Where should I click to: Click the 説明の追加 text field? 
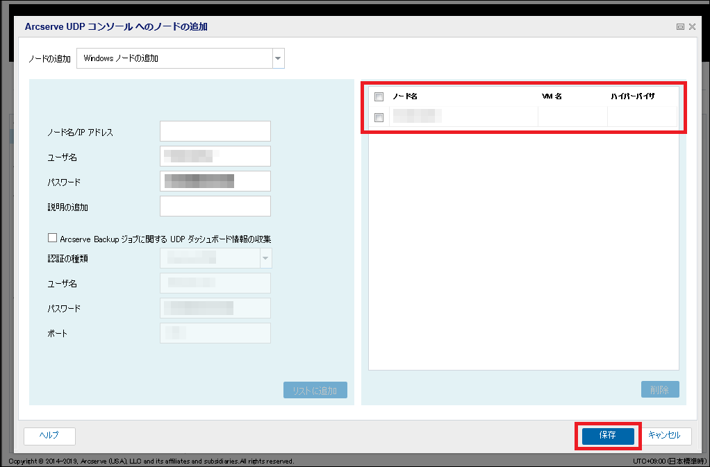[x=215, y=206]
